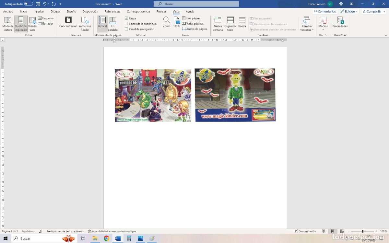This screenshot has width=389, height=243.
Task: Open Calculator from the taskbar
Action: click(129, 238)
